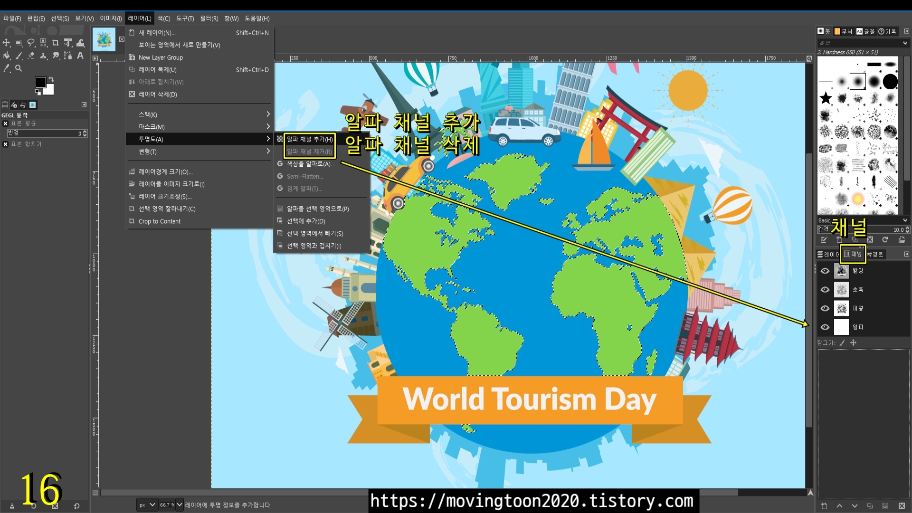Open the zoom percentage dropdown arrow
The image size is (912, 513).
[x=180, y=505]
